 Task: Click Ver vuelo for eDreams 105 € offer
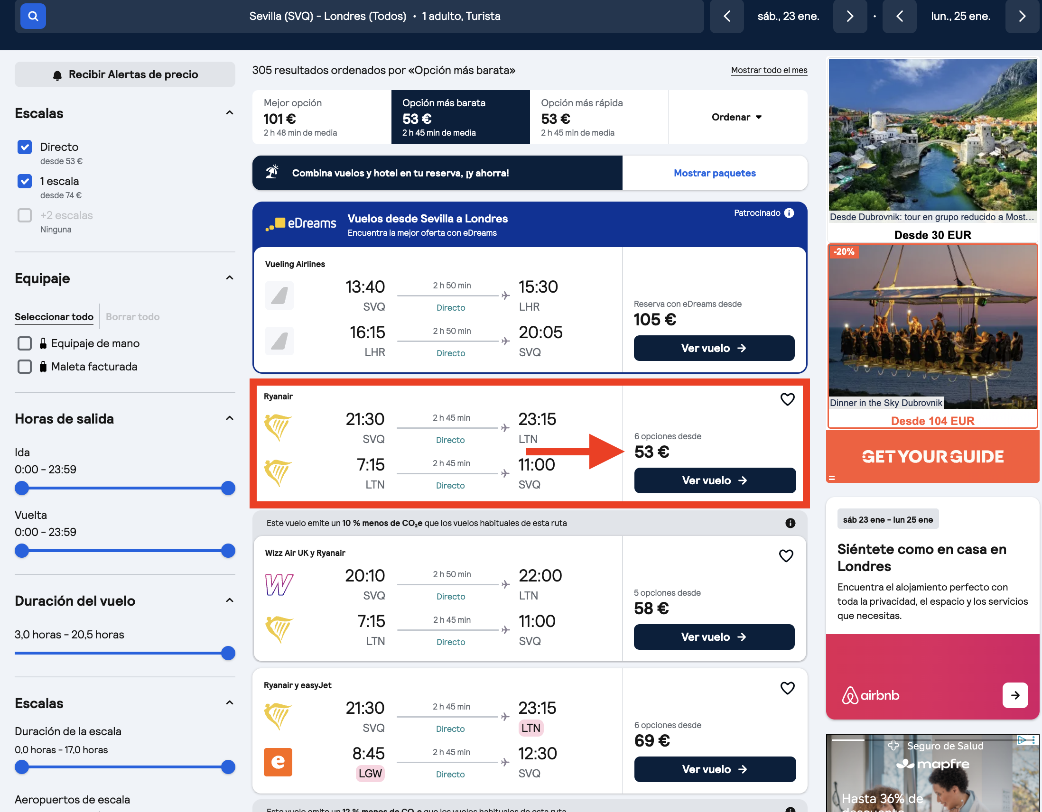tap(714, 348)
